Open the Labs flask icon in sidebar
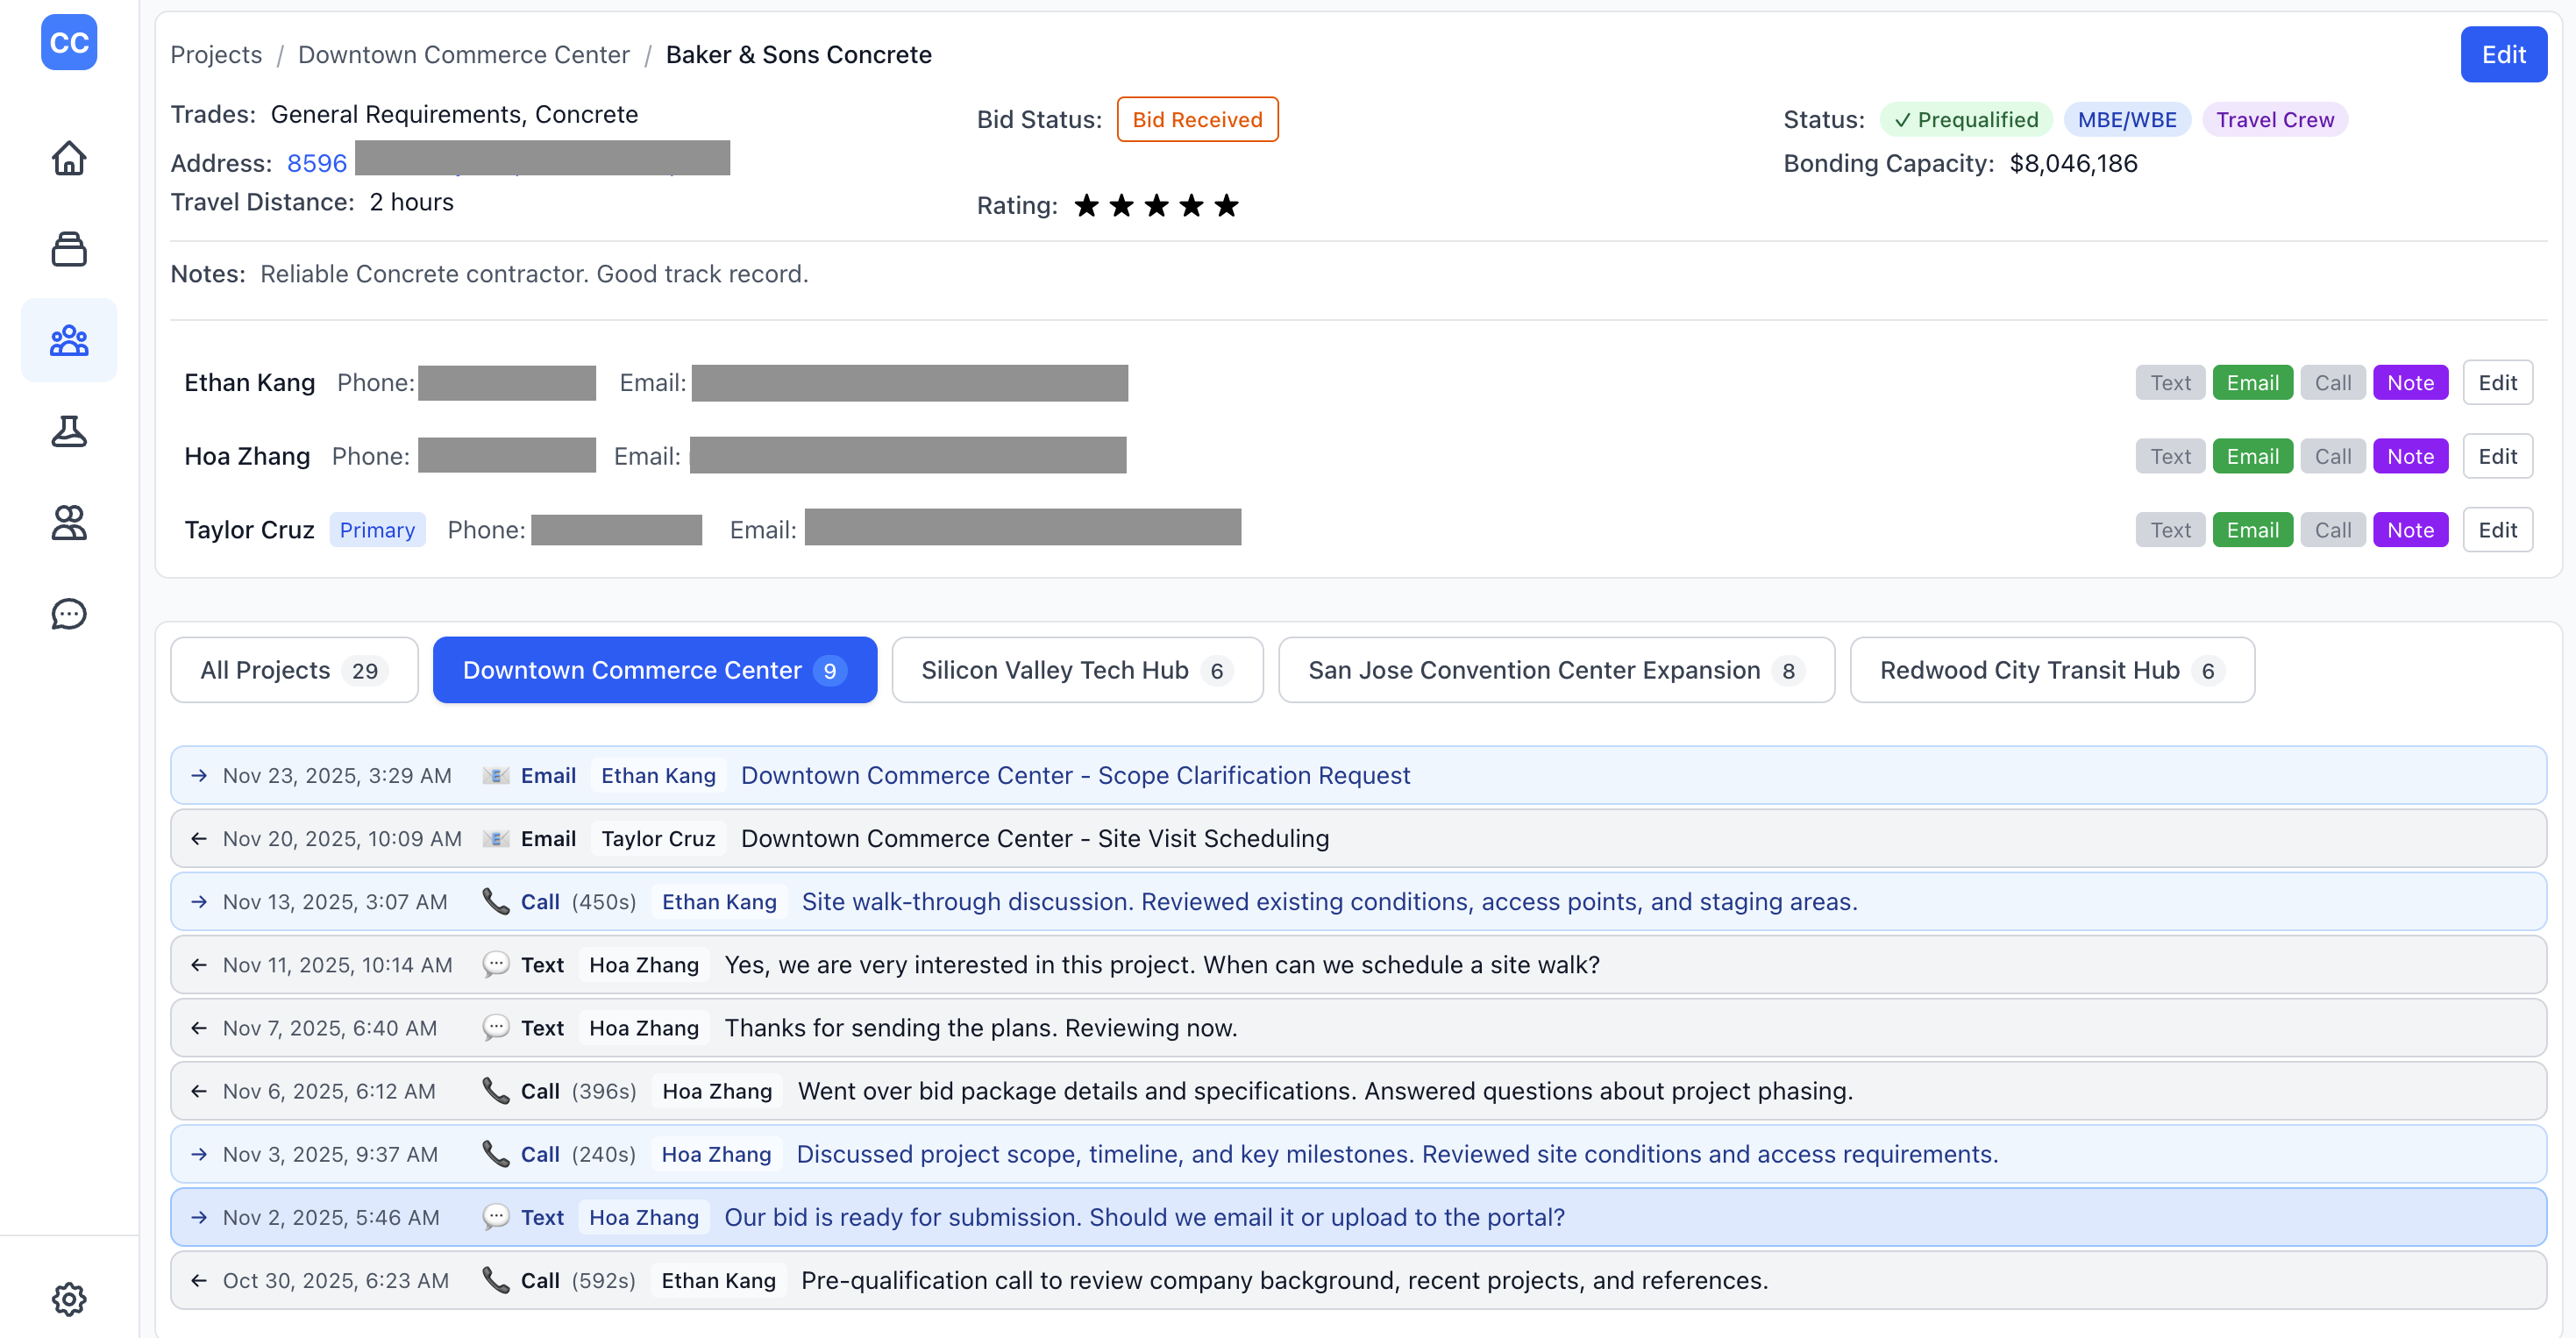The width and height of the screenshot is (2576, 1338). 68,431
